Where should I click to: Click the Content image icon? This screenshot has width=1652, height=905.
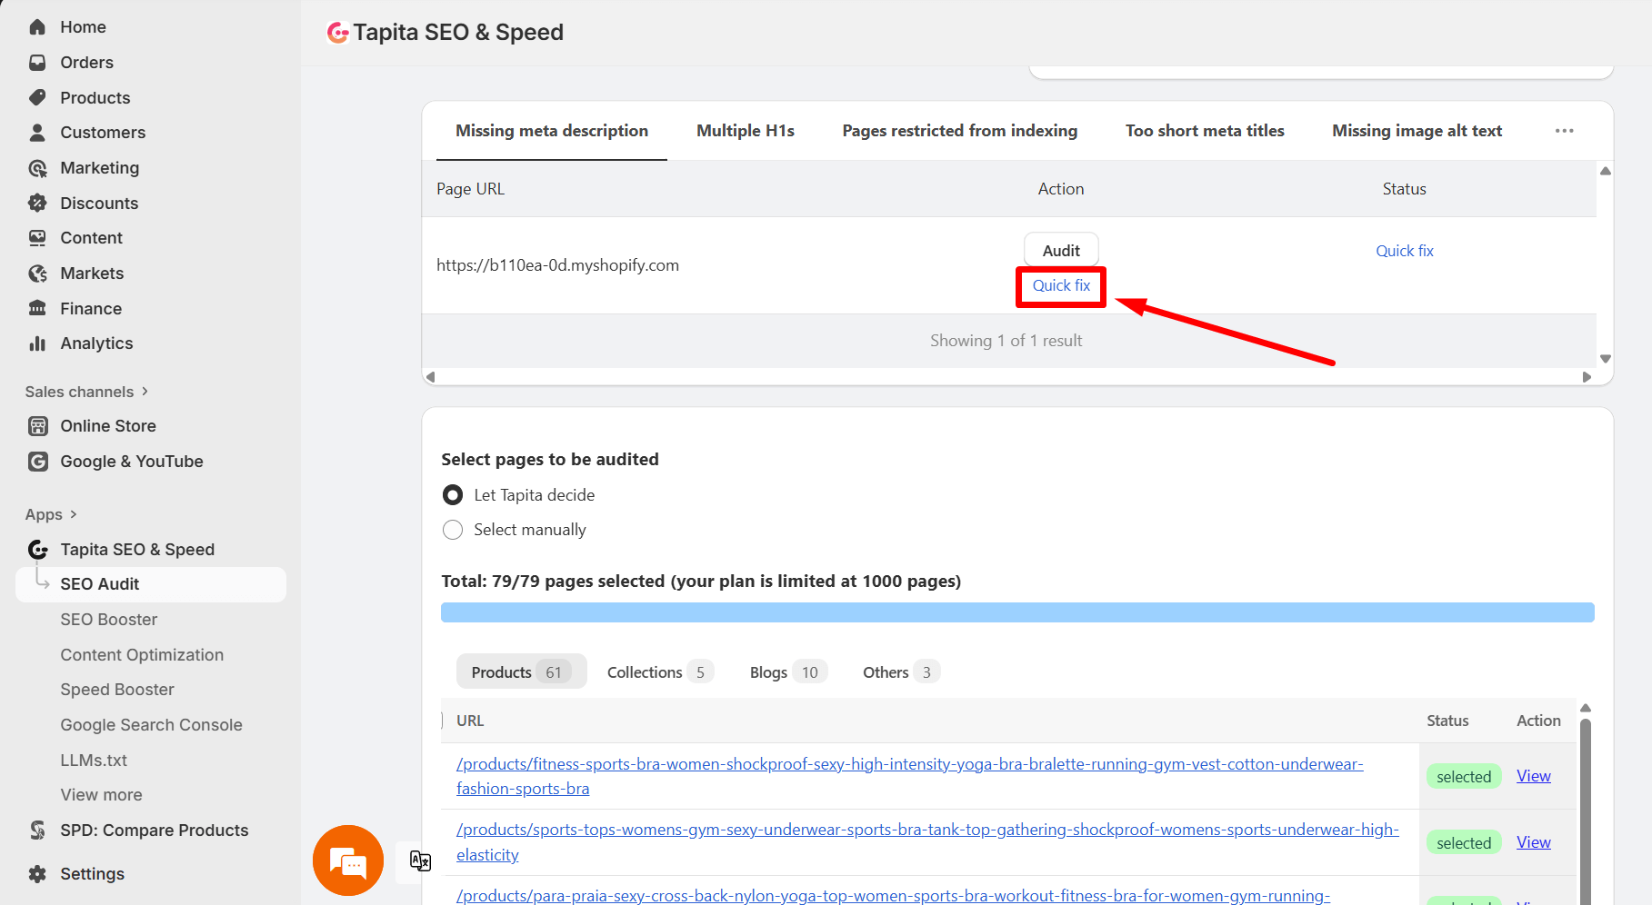tap(37, 238)
